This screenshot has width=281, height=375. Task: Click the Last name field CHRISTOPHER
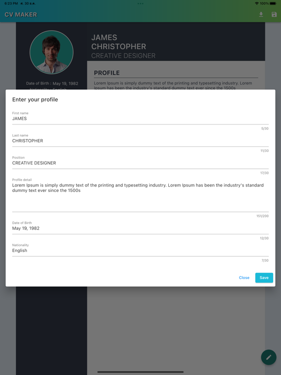pyautogui.click(x=140, y=141)
